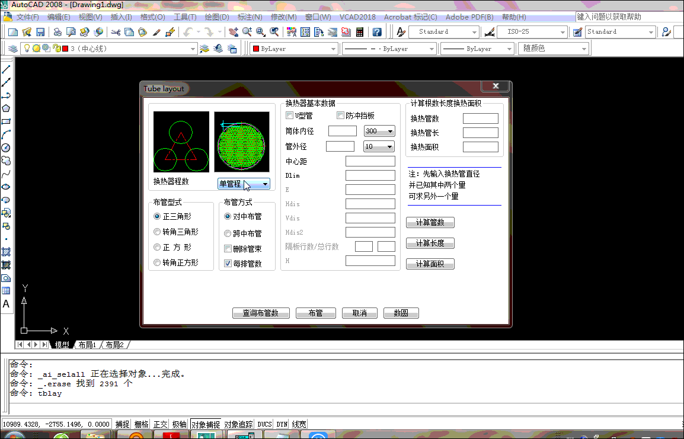The image size is (684, 439).
Task: Open the ISO-25 dimension style dropdown
Action: pyautogui.click(x=532, y=32)
